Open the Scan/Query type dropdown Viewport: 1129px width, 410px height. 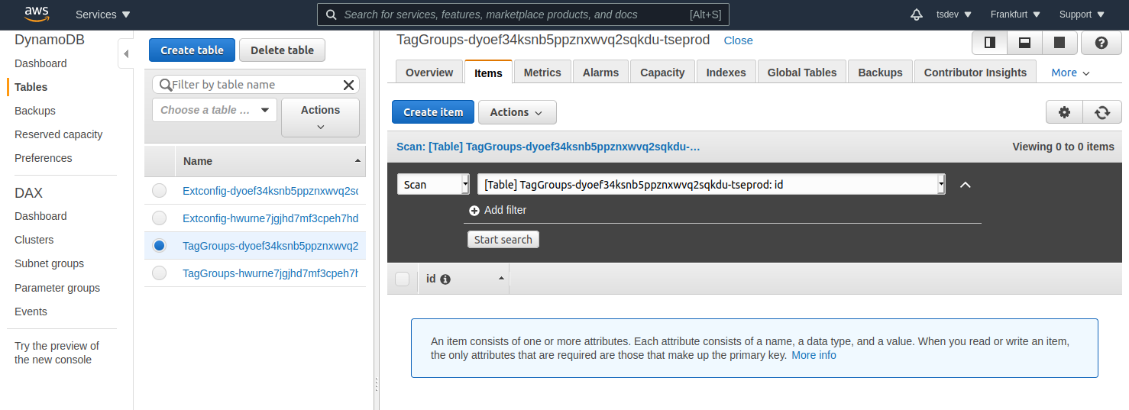(433, 185)
